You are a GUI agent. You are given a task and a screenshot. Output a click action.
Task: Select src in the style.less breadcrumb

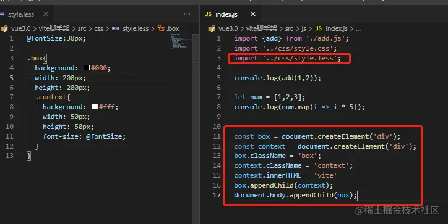(82, 28)
